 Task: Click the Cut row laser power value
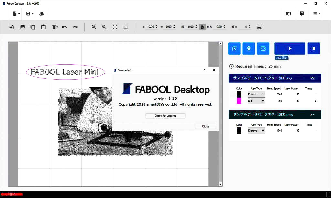click(297, 101)
